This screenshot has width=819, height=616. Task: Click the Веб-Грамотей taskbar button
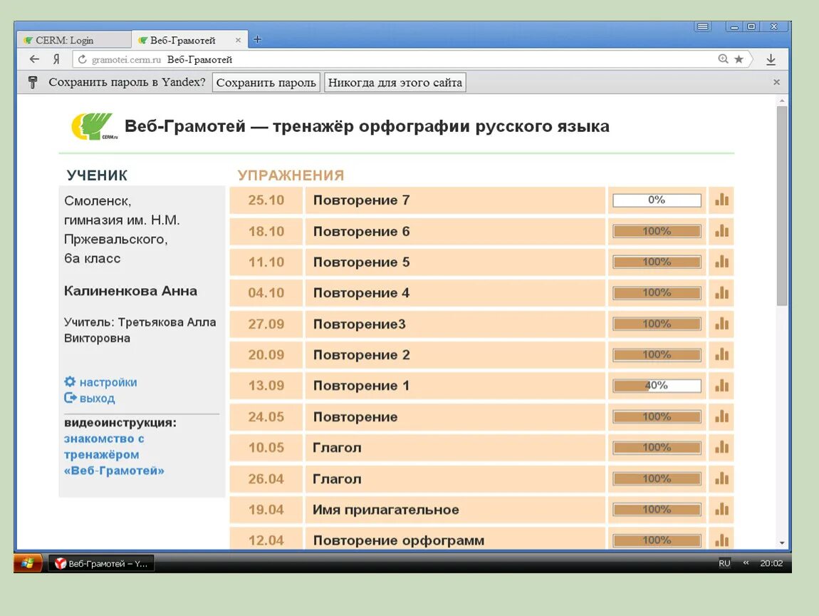[x=101, y=563]
